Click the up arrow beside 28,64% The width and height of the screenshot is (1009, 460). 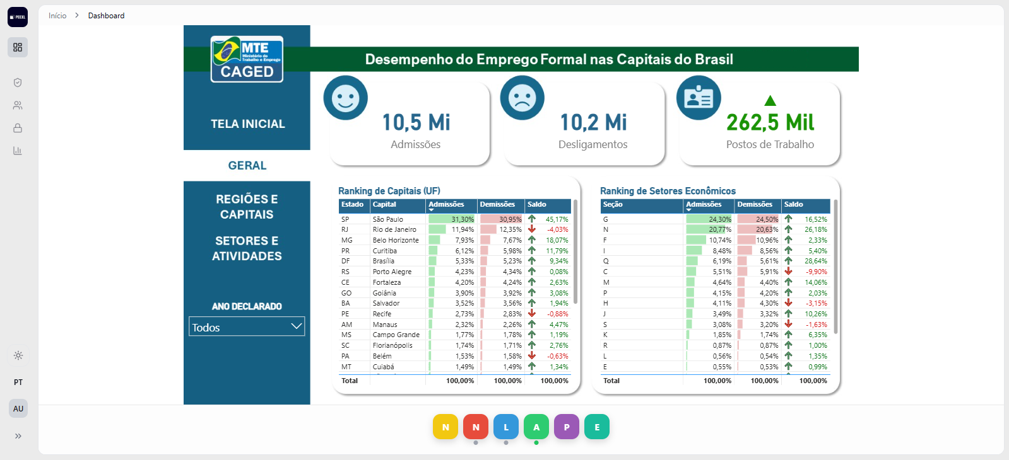click(x=788, y=261)
